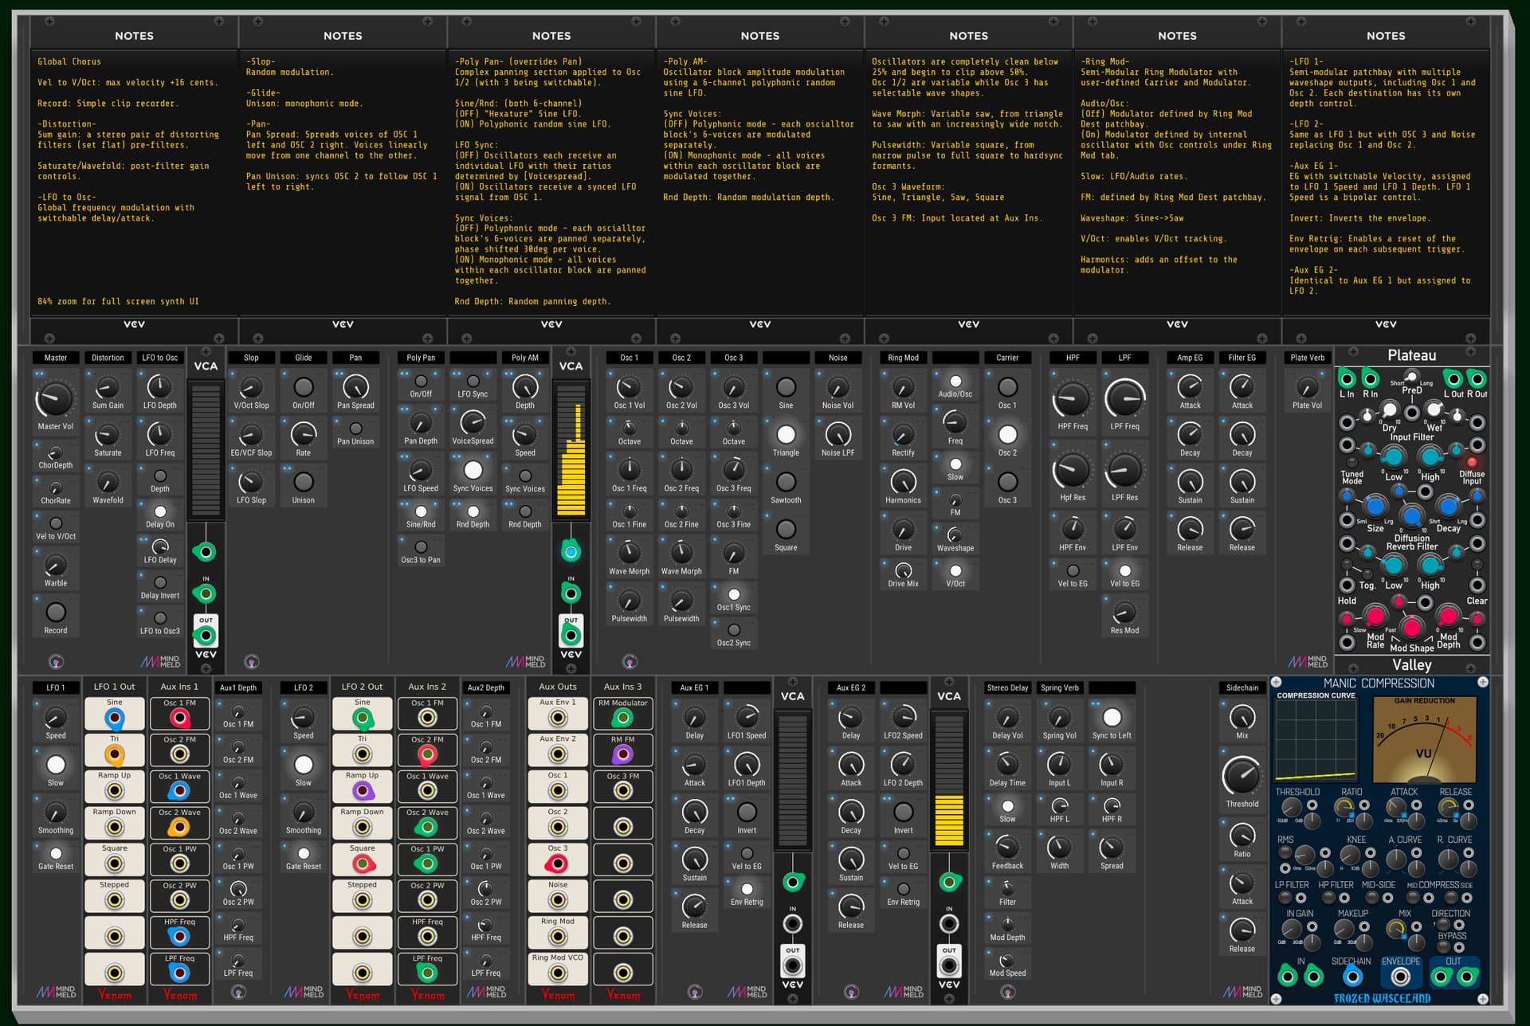Click the Plateau L In jack
1530x1026 pixels.
pyautogui.click(x=1347, y=378)
